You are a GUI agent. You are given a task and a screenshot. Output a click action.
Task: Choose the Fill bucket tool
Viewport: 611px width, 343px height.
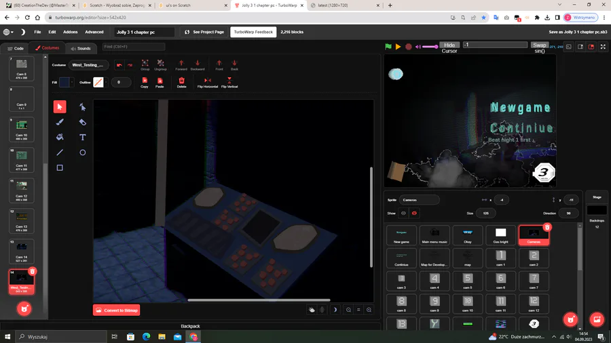click(60, 138)
